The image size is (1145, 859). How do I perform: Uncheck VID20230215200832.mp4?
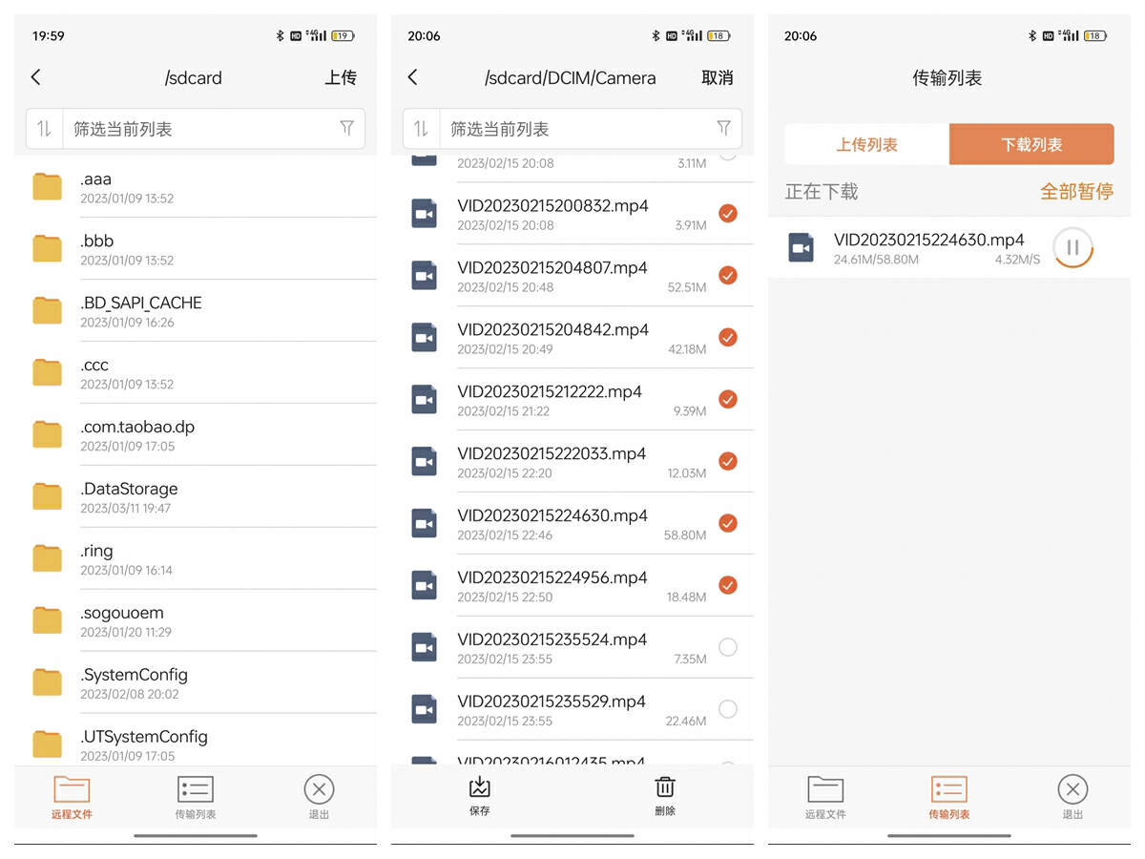pyautogui.click(x=727, y=213)
